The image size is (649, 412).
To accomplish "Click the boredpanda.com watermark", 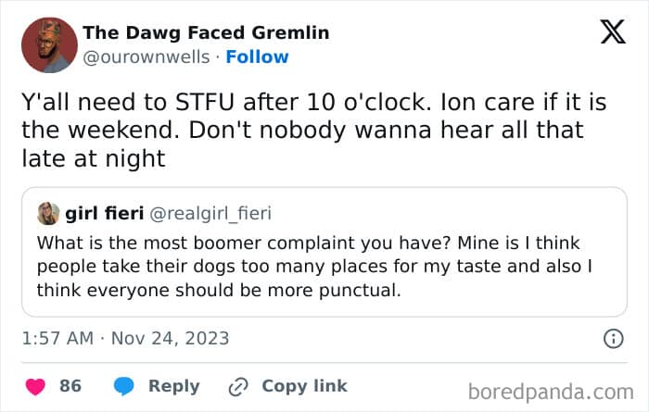I will pos(556,390).
